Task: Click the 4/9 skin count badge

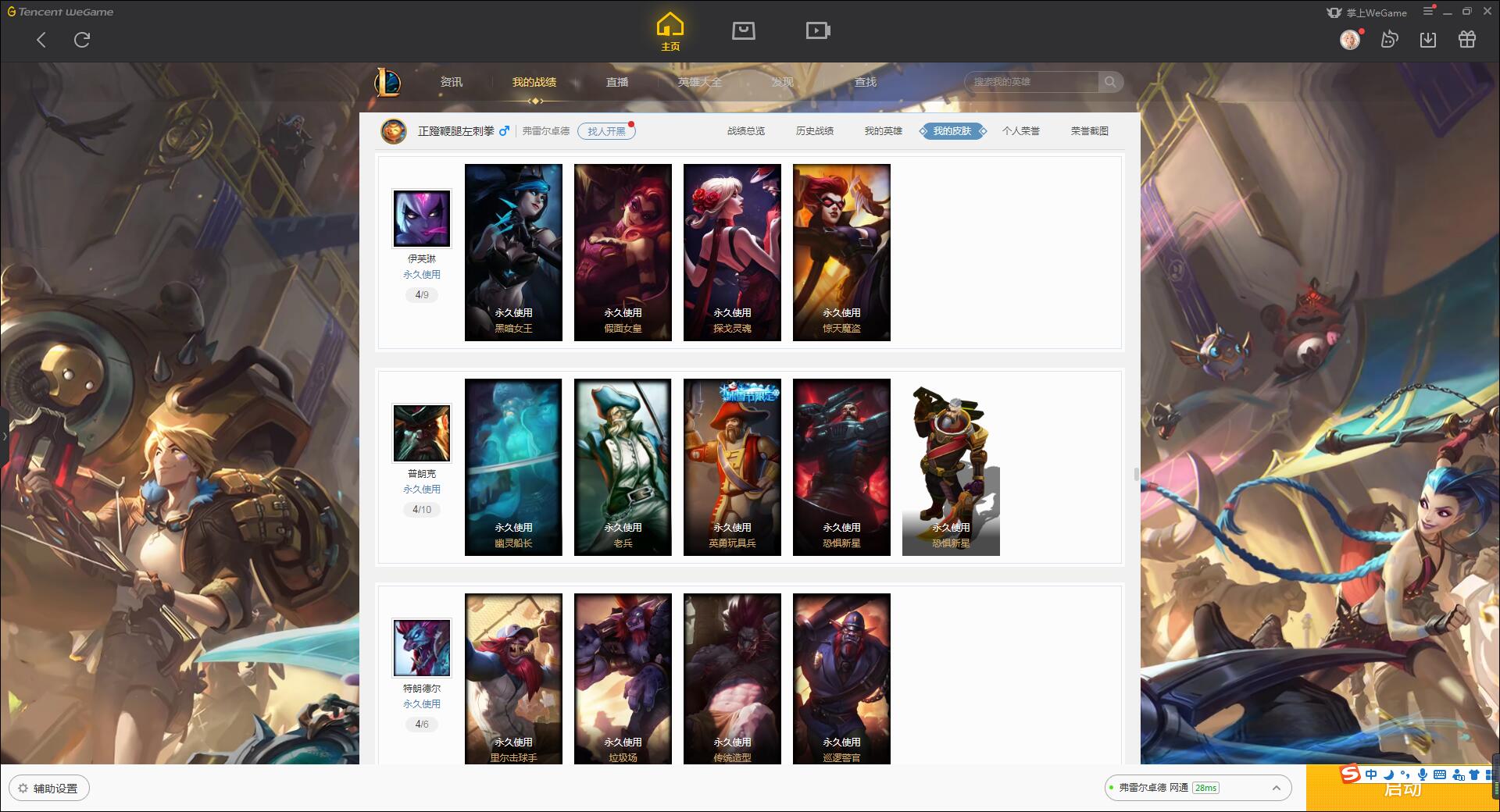Action: point(422,295)
